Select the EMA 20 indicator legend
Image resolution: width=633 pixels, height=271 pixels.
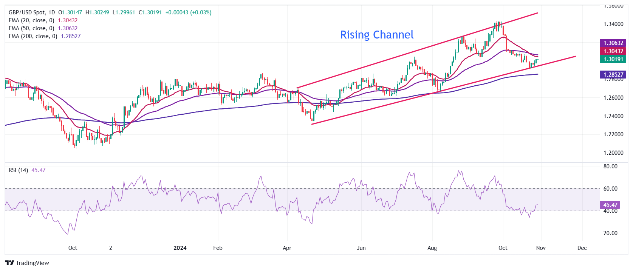pos(31,20)
